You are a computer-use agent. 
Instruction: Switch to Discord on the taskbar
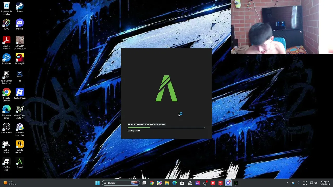pyautogui.click(x=228, y=183)
